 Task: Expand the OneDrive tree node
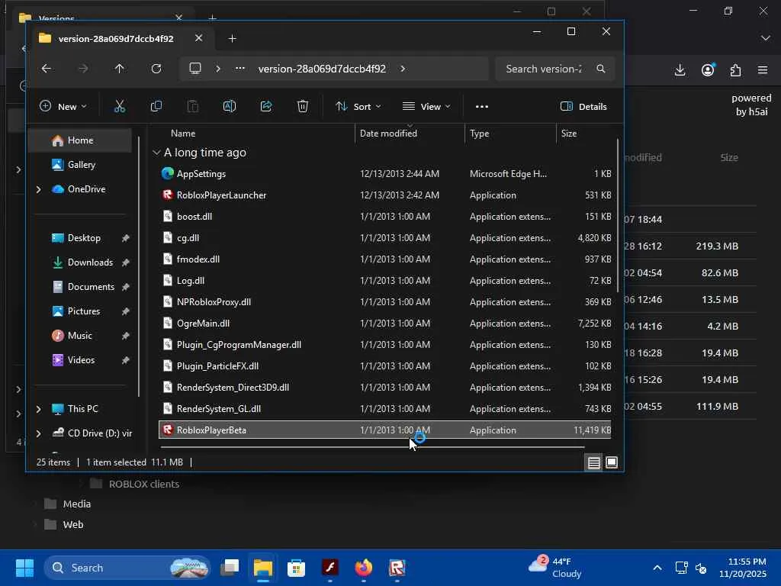tap(38, 189)
